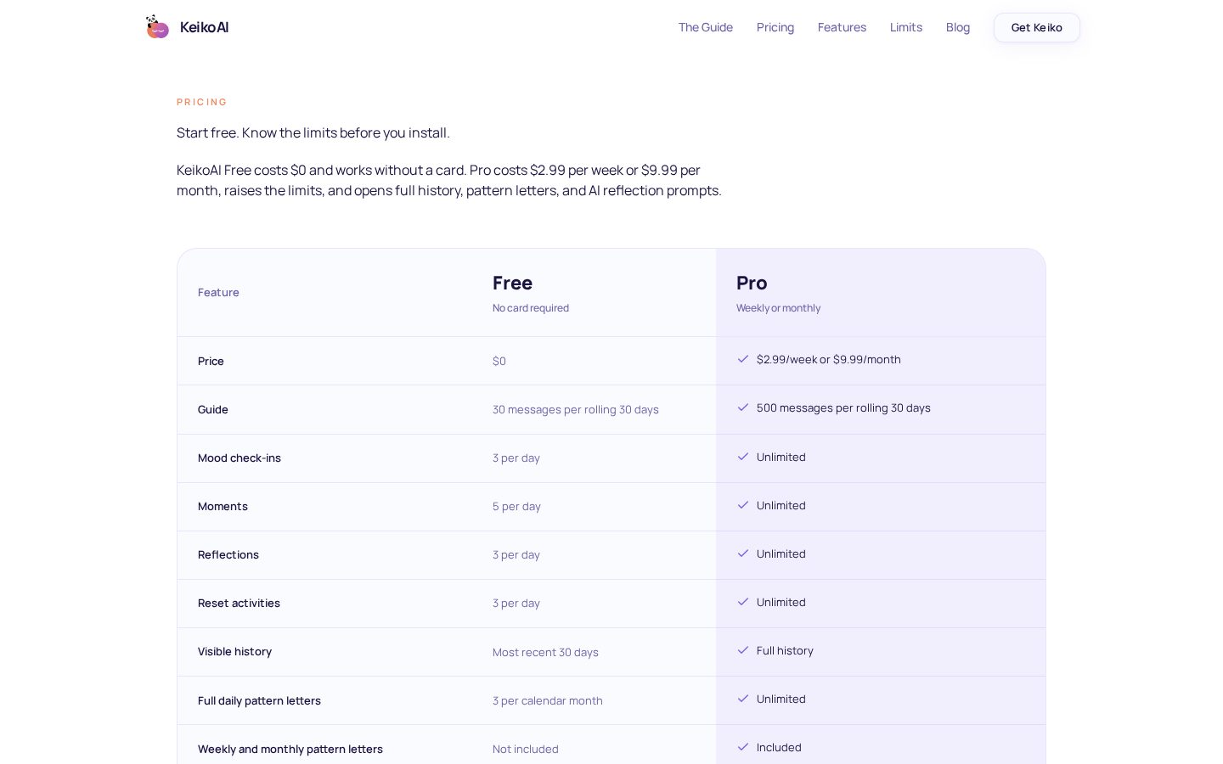The height and width of the screenshot is (764, 1223).
Task: Click the Reset activities row label
Action: pyautogui.click(x=239, y=603)
